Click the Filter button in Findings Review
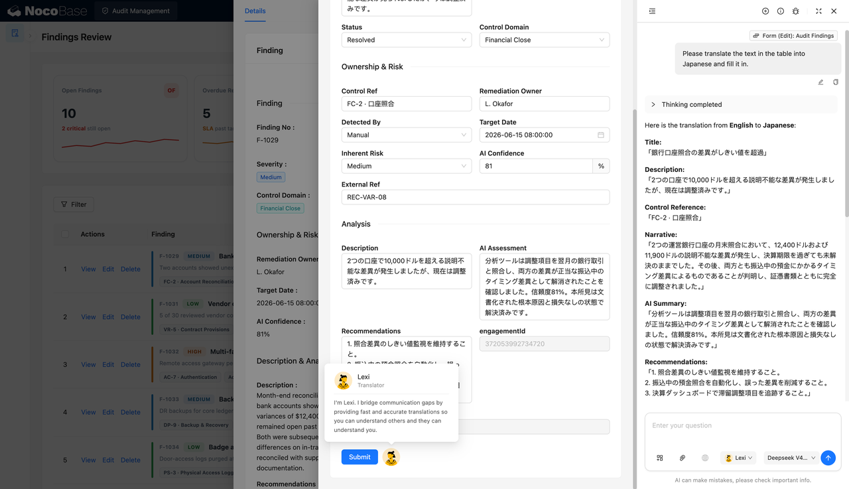 74,204
